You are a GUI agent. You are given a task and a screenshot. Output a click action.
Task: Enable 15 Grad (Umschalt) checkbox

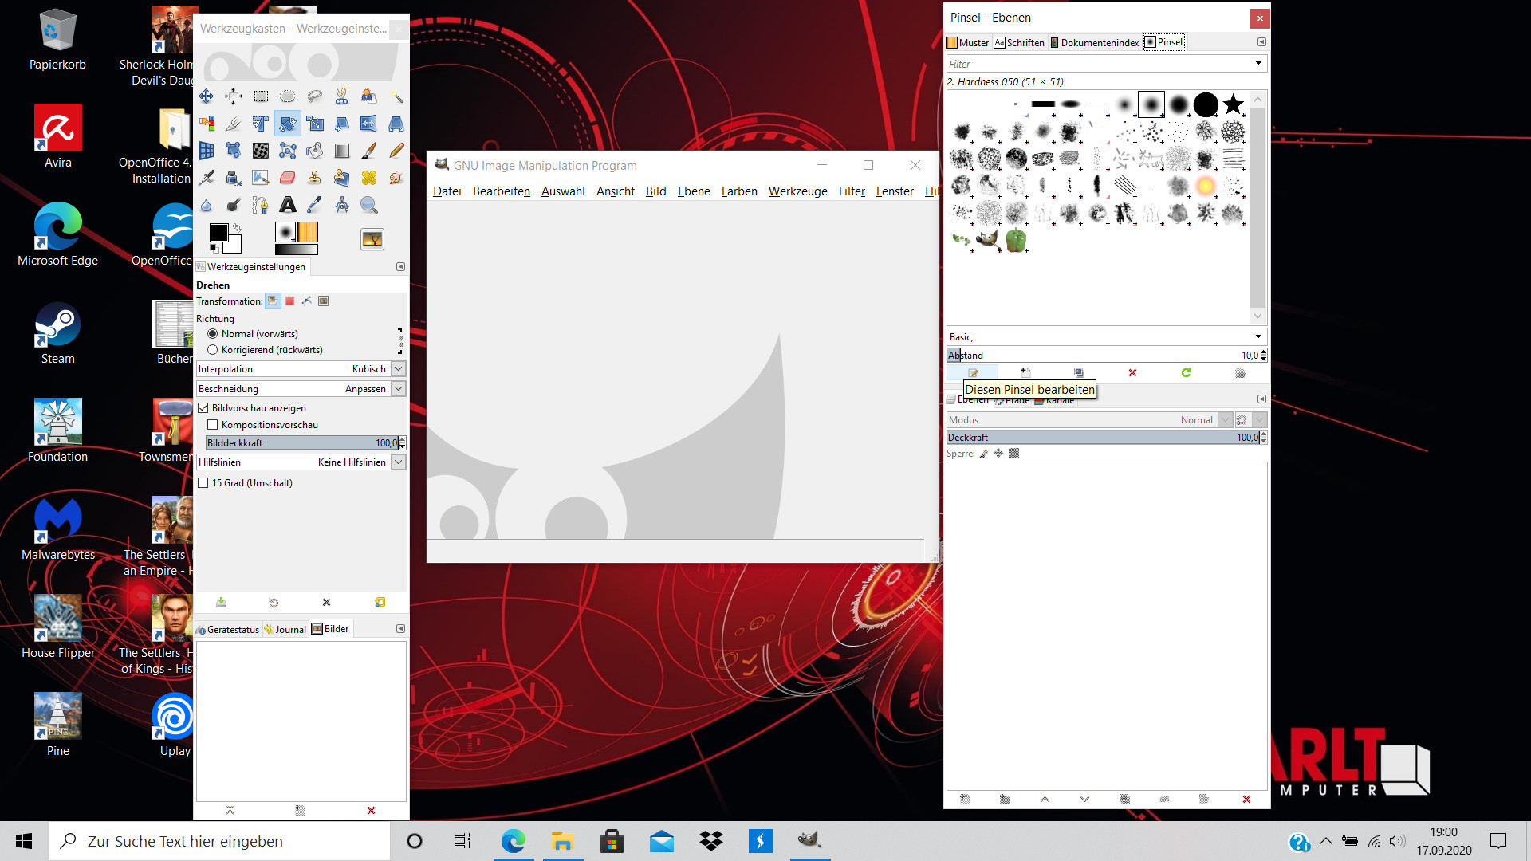coord(203,483)
